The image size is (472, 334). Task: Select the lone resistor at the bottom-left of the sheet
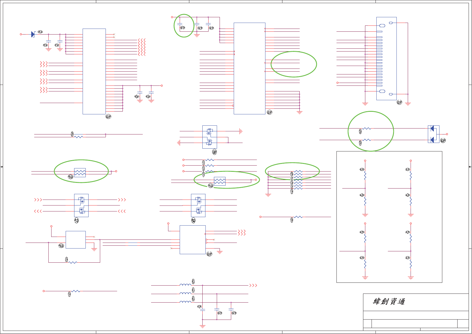(x=76, y=291)
